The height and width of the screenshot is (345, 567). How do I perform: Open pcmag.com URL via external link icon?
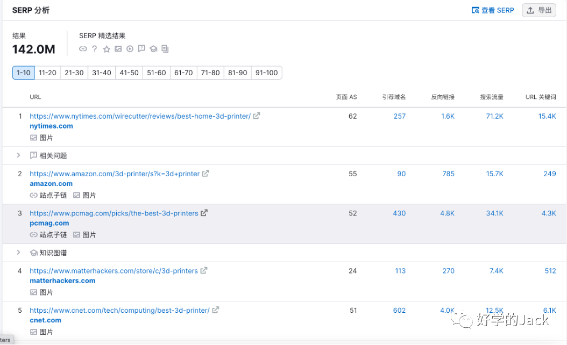pyautogui.click(x=204, y=213)
